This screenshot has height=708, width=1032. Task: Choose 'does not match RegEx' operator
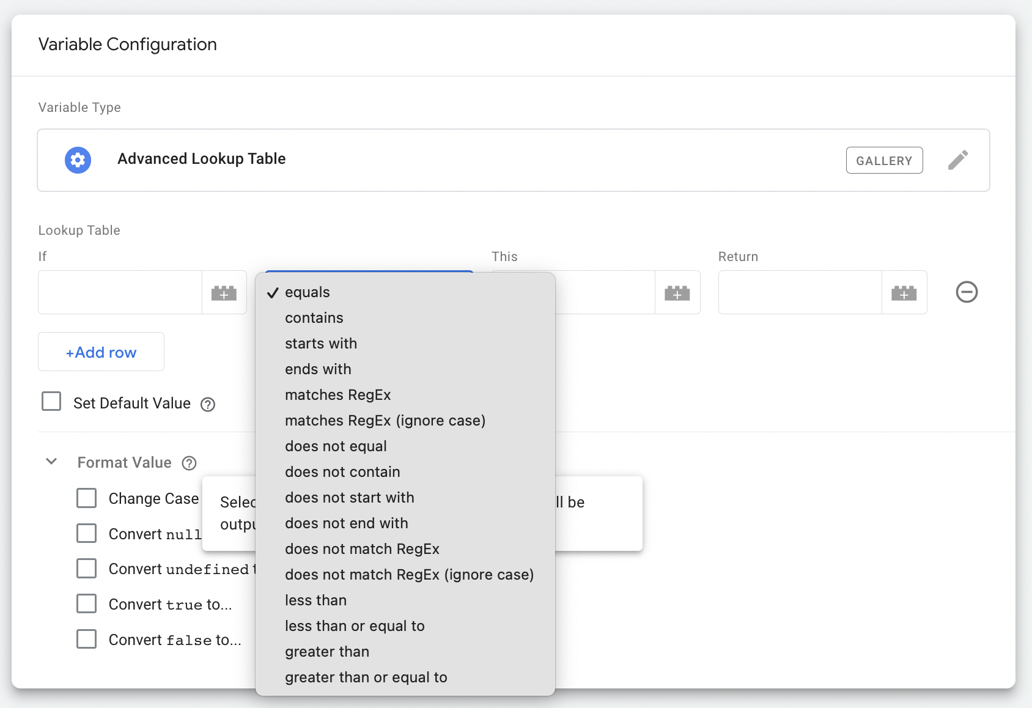point(405,549)
